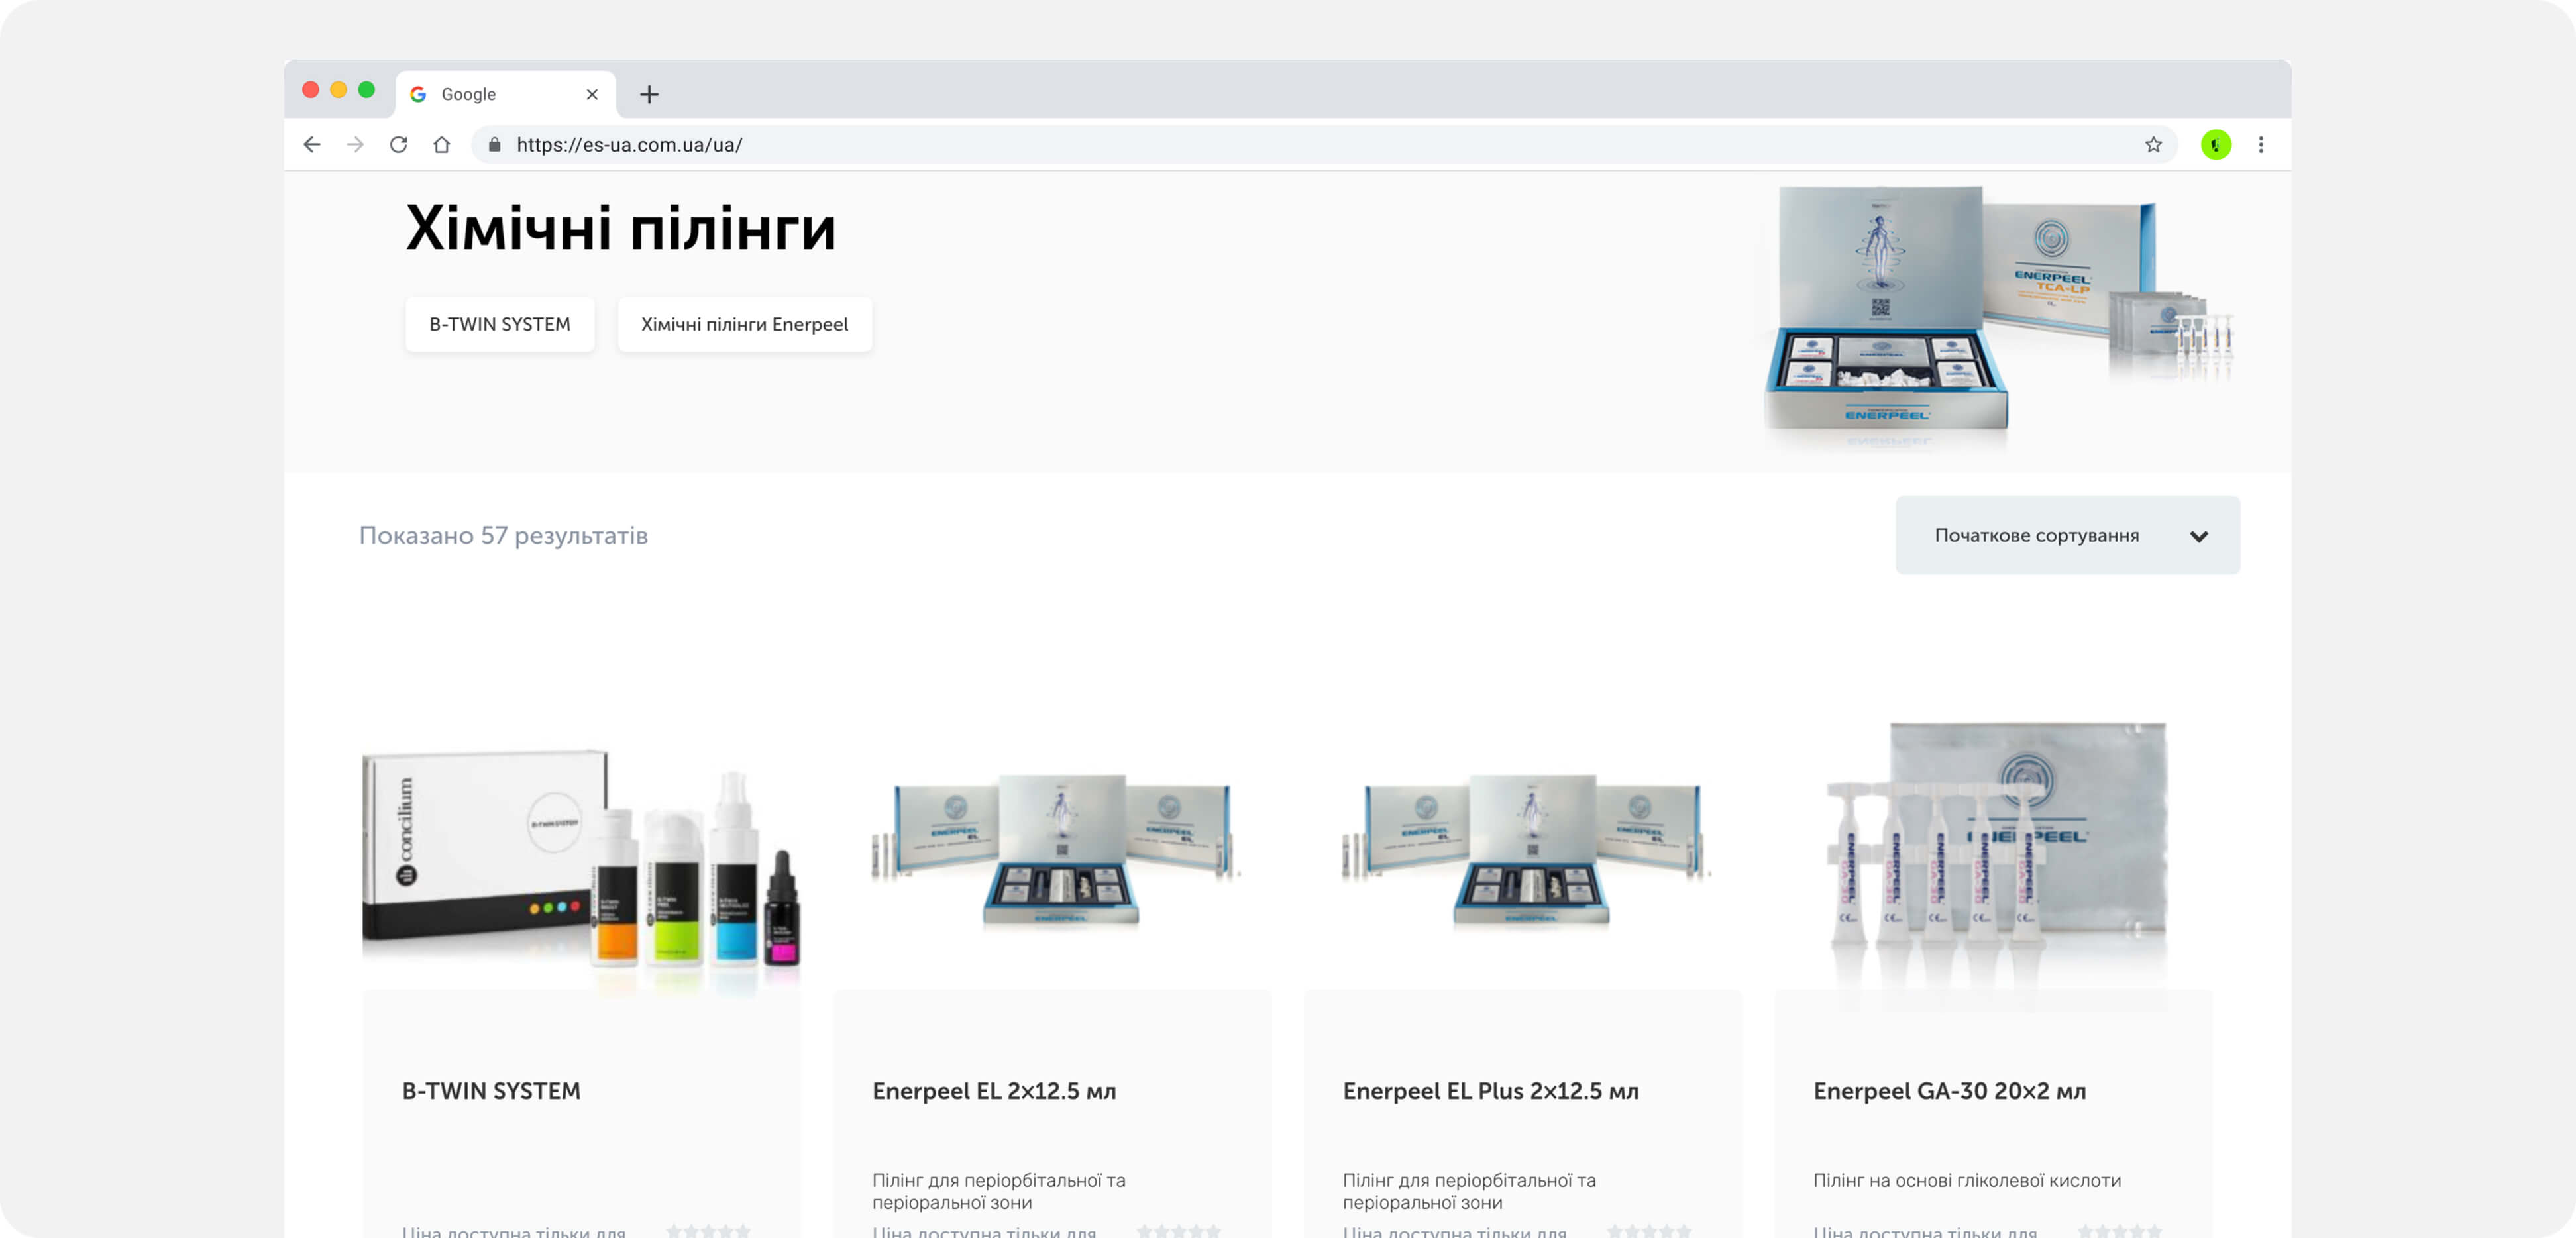Viewport: 2576px width, 1238px height.
Task: Close the Google tab
Action: click(592, 94)
